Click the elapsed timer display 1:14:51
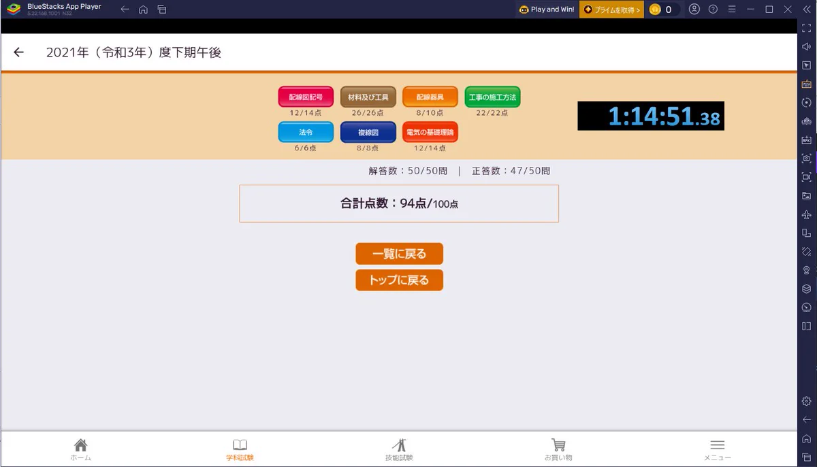817x467 pixels. [651, 116]
